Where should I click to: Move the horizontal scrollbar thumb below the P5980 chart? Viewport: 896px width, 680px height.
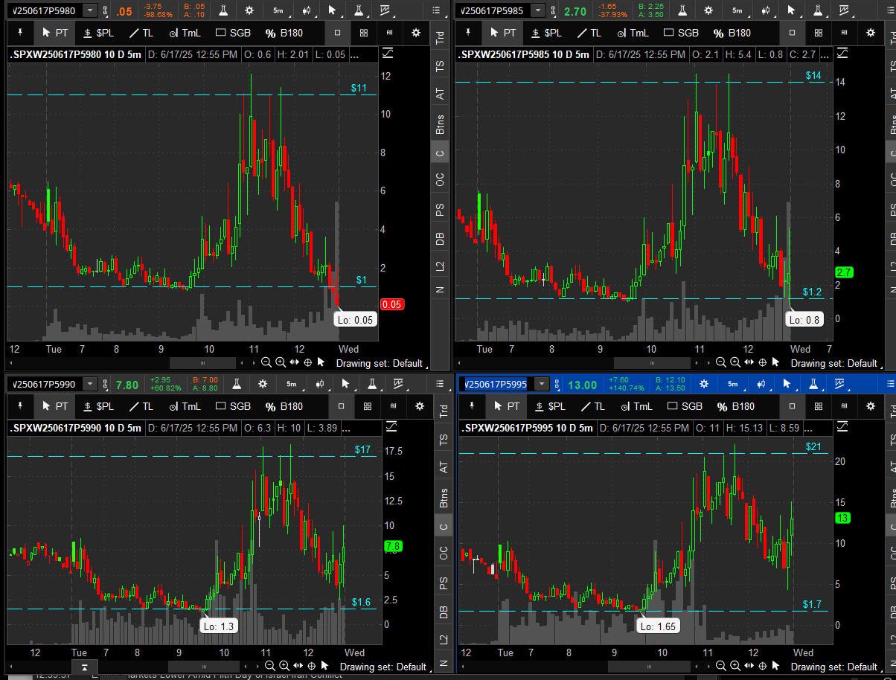202,362
